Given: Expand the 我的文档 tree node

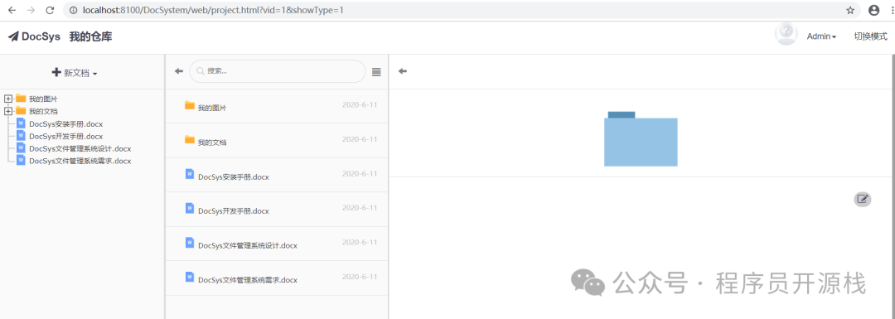Looking at the screenshot, I should coord(8,111).
